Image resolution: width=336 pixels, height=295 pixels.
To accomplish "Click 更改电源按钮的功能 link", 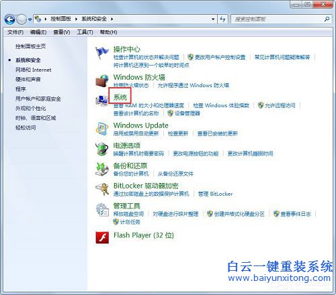I will point(196,154).
